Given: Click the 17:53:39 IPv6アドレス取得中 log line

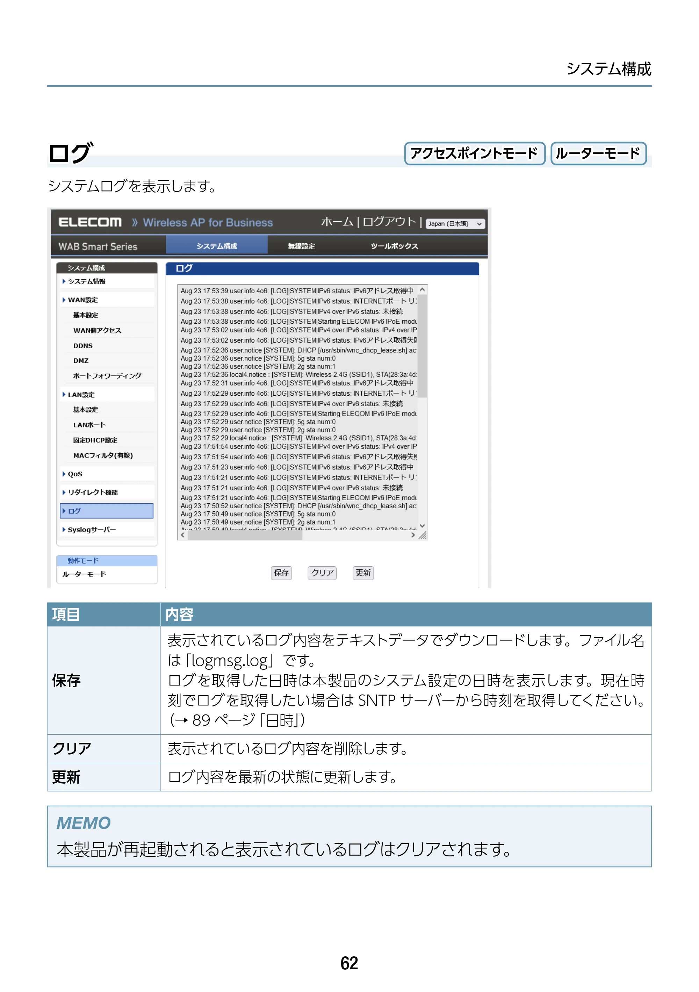Looking at the screenshot, I should (x=297, y=291).
